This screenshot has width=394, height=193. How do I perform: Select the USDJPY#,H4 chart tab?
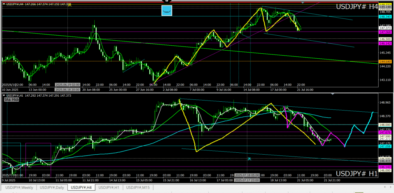[x=81, y=187]
